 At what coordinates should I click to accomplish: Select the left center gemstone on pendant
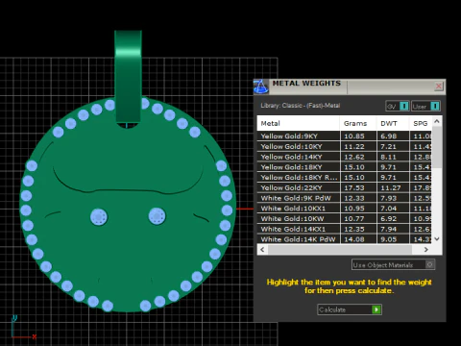click(99, 216)
